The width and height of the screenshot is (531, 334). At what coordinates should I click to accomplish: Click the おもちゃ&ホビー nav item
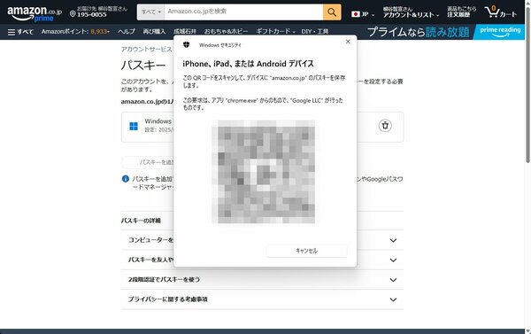pos(226,32)
